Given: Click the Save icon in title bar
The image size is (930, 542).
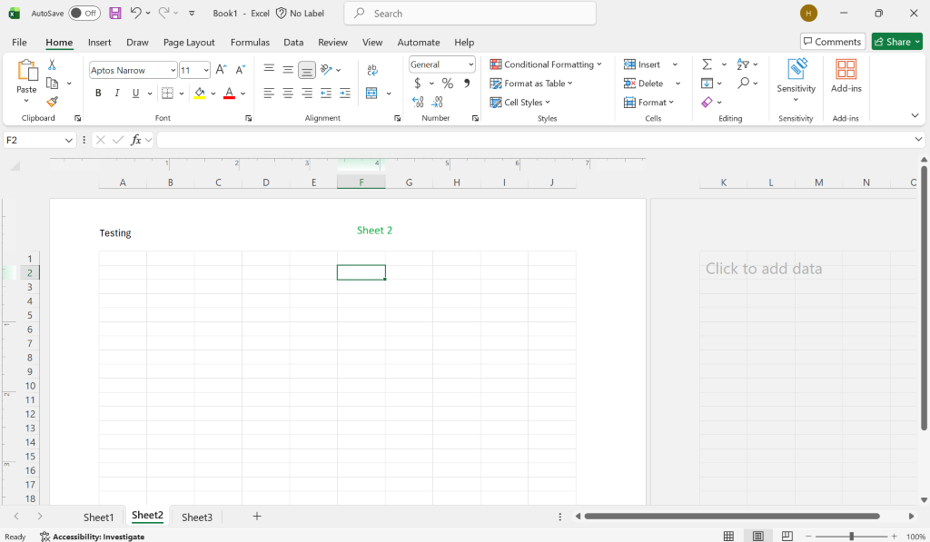Looking at the screenshot, I should click(115, 13).
